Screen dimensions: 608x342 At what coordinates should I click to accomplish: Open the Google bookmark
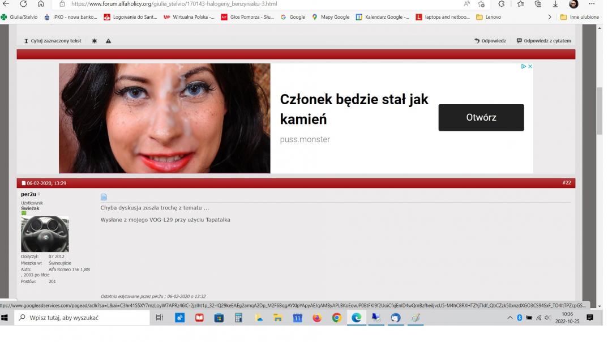[x=293, y=17]
